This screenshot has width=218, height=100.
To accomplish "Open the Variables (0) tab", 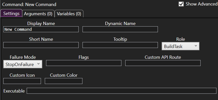I will 69,14.
